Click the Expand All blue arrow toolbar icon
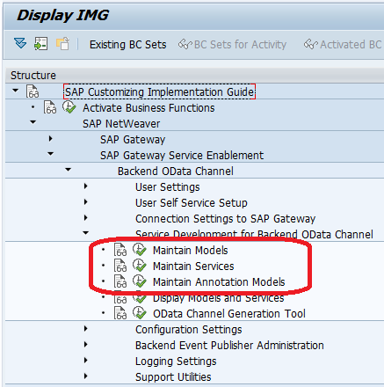This screenshot has height=387, width=384. 20,43
